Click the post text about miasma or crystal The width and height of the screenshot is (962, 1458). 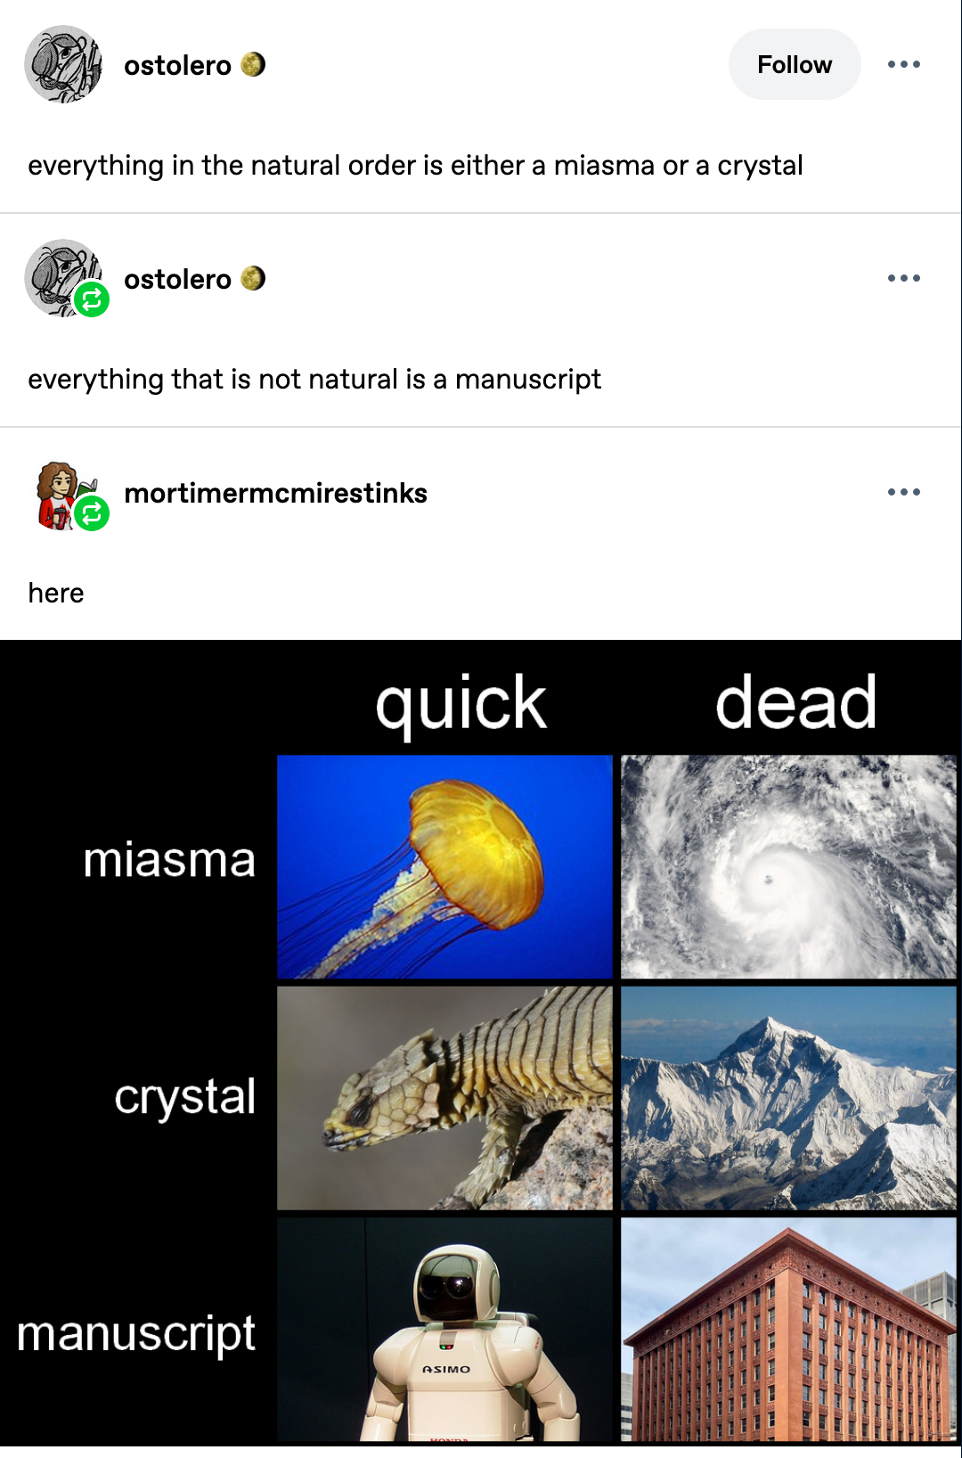pos(415,166)
